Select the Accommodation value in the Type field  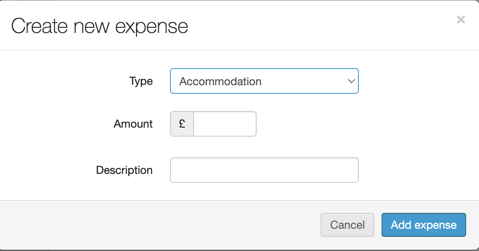point(221,81)
